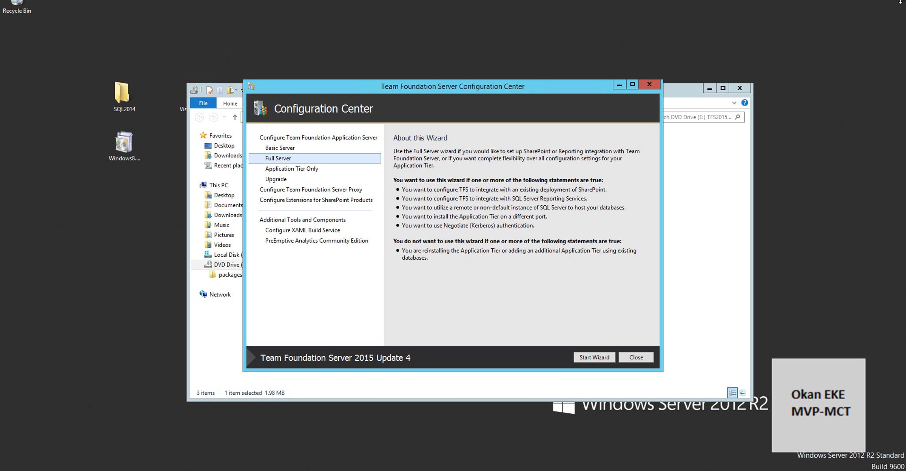Click the Music folder icon under This PC
Screen dimensions: 906x471
click(x=208, y=225)
